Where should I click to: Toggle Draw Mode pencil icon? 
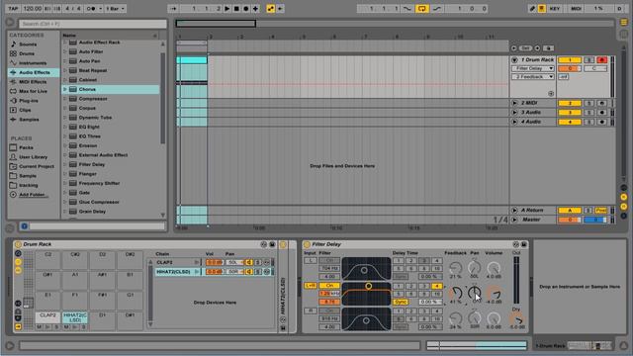tap(532, 9)
